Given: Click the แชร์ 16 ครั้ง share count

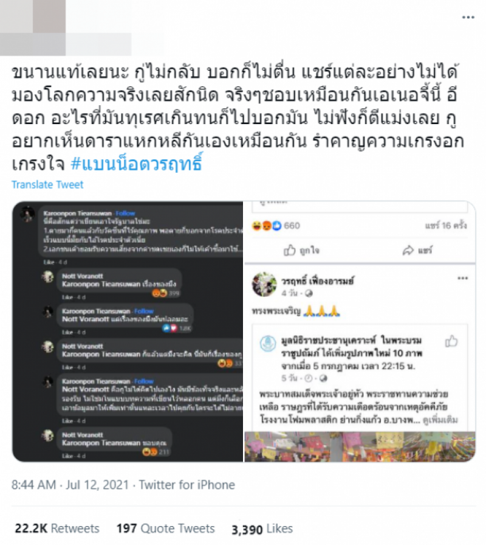Looking at the screenshot, I should click(446, 226).
